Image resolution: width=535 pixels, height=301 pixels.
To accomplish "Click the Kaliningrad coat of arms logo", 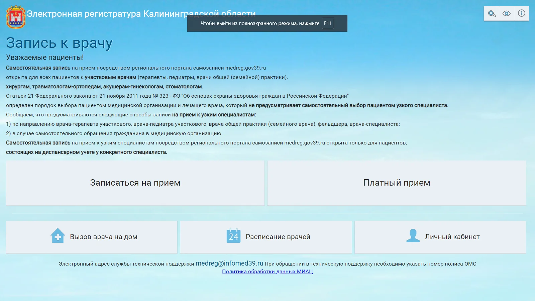I will pyautogui.click(x=15, y=17).
